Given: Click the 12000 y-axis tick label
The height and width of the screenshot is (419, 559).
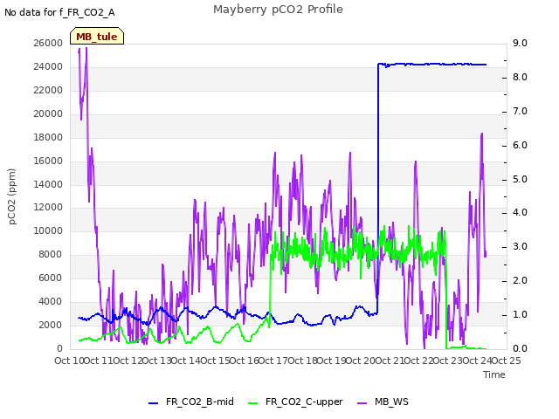Looking at the screenshot, I should tap(48, 208).
